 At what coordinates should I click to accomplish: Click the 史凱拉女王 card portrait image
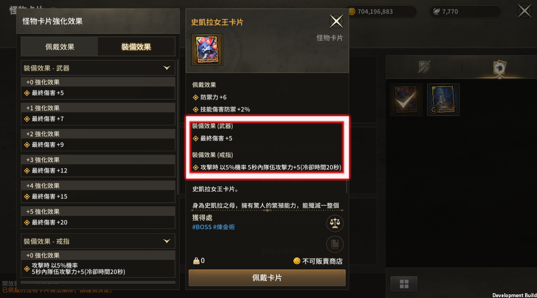207,50
